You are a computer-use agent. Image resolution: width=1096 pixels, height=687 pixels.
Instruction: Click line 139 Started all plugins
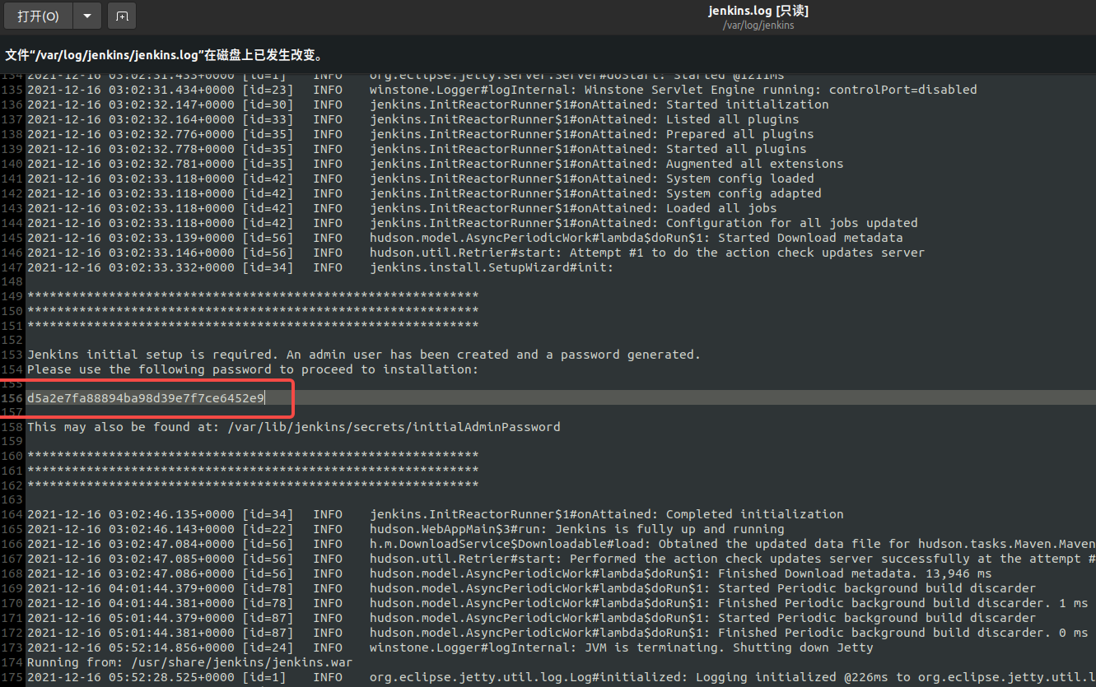417,149
